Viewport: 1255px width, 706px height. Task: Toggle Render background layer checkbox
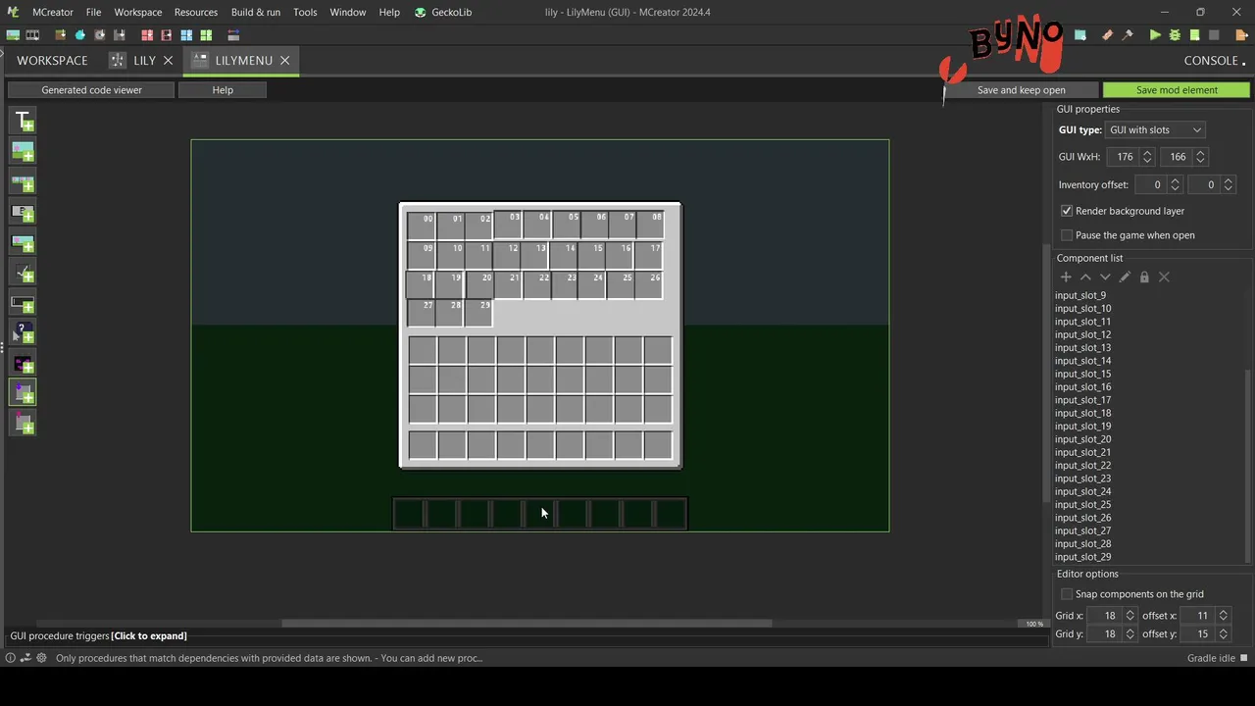coord(1067,211)
